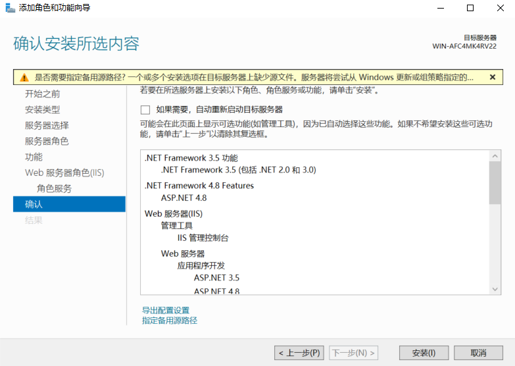Click the 上一步(P) button
This screenshot has width=515, height=366.
pos(299,353)
